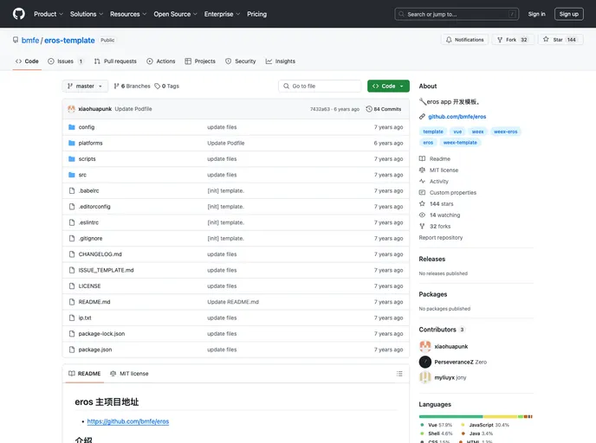Open the ISSUE_TEMPLATE.md file
596x443 pixels.
click(106, 270)
